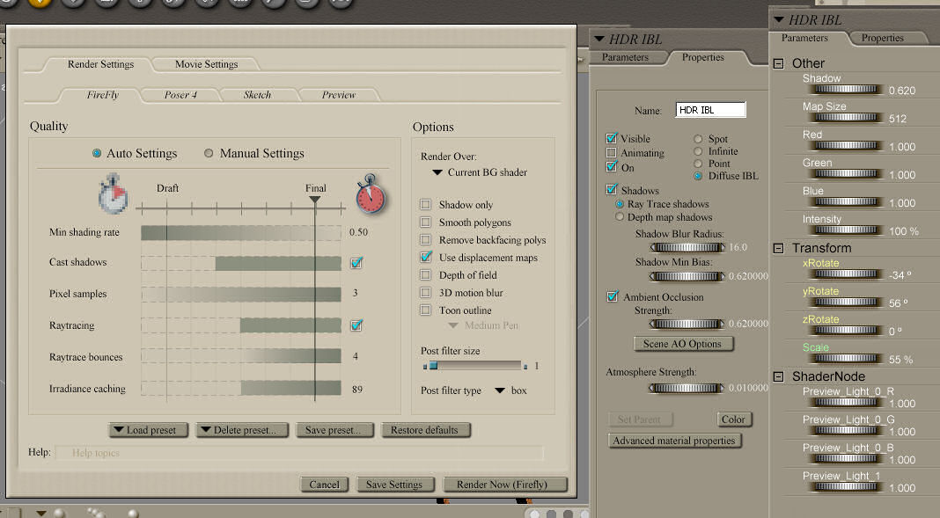Uncheck Use displacement maps
This screenshot has width=940, height=518.
(426, 257)
